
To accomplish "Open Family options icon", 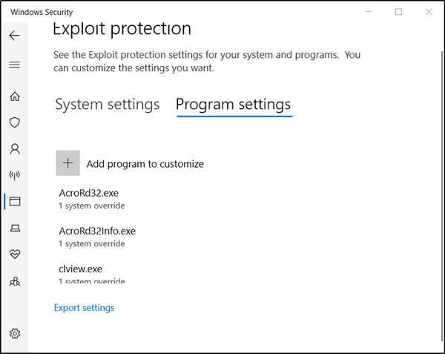I will [14, 281].
